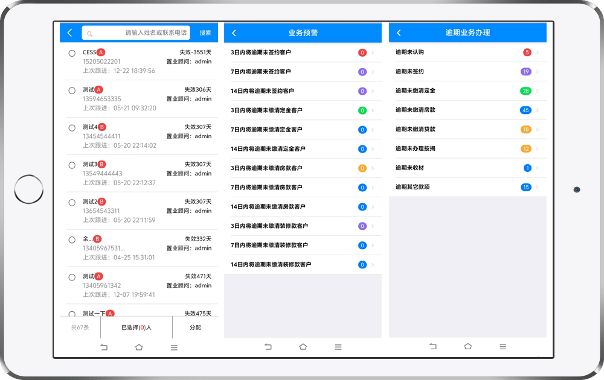Viewport: 604px width, 380px height.
Task: Open chevron for 3日内将逾期未缴清装修款客户
Action: pos(373,226)
